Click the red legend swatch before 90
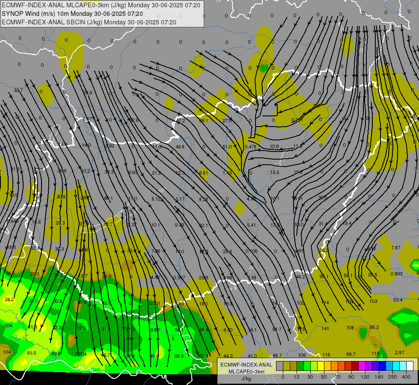The width and height of the screenshot is (419, 385). [x=348, y=366]
